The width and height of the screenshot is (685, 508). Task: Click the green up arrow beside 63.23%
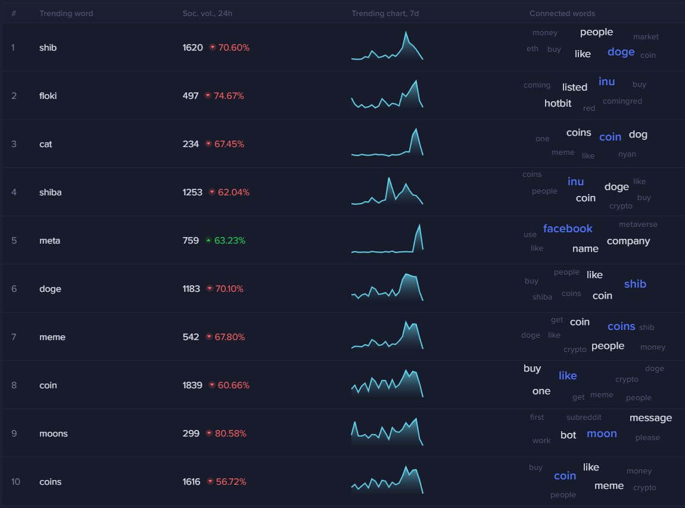click(208, 240)
